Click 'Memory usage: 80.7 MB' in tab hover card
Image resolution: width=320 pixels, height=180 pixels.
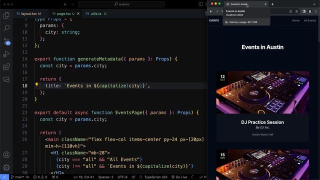pyautogui.click(x=243, y=22)
